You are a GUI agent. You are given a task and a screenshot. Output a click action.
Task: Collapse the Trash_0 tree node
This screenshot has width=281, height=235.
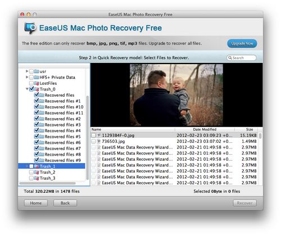point(27,89)
